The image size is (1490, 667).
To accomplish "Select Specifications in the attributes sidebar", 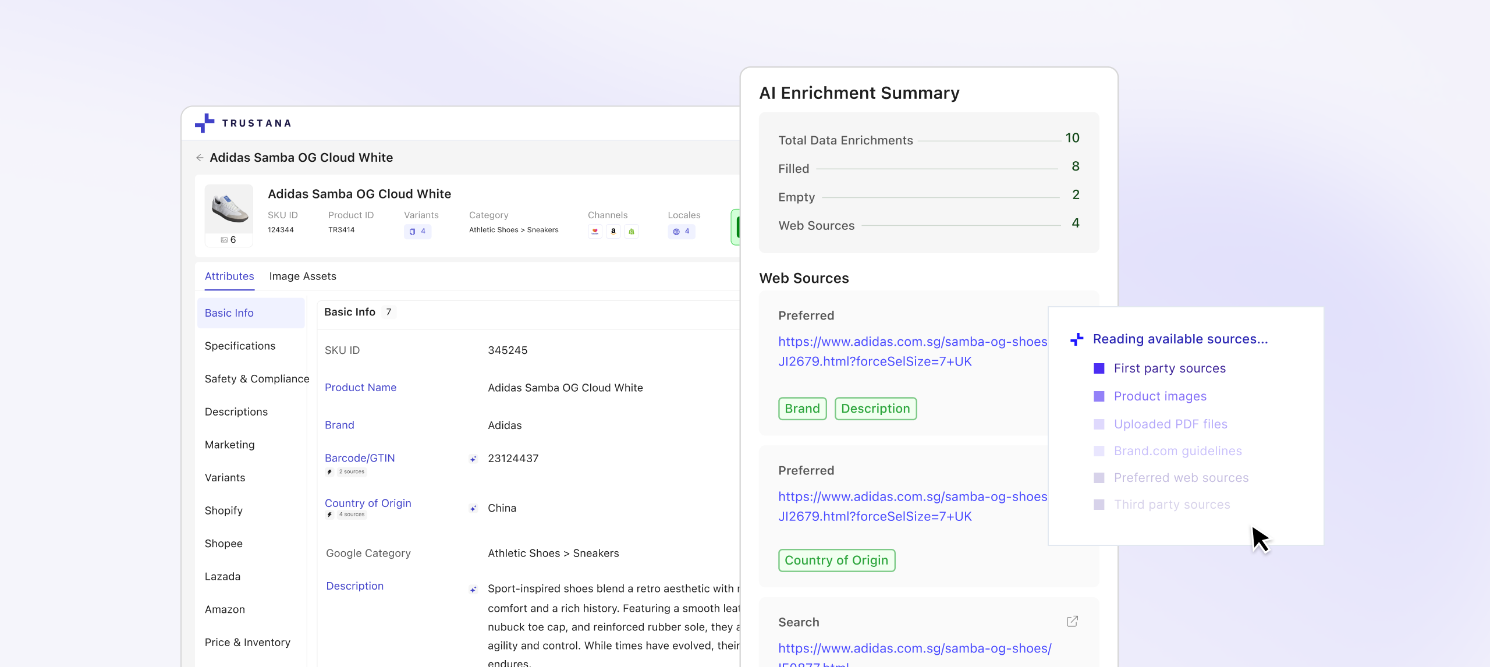I will (240, 346).
